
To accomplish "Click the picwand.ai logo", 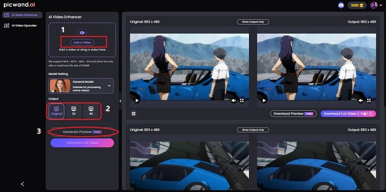I will click(x=19, y=5).
